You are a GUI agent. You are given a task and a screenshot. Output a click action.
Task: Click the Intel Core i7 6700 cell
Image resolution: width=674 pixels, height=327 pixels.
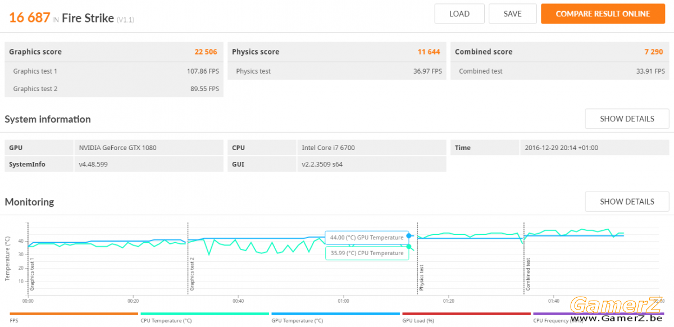pyautogui.click(x=371, y=148)
